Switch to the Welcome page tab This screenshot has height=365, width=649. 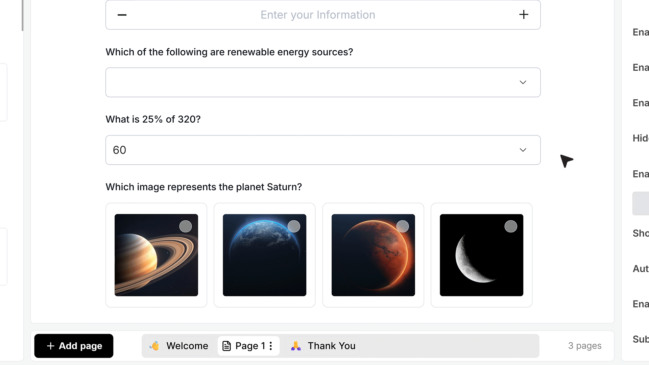179,346
